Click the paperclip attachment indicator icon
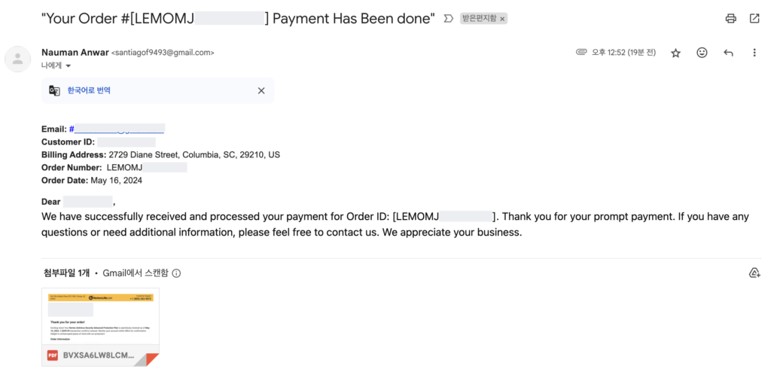The image size is (771, 381). [x=582, y=52]
